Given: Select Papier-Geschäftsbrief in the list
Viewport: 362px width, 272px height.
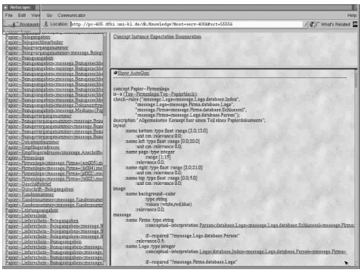Looking at the screenshot, I should 28,184.
